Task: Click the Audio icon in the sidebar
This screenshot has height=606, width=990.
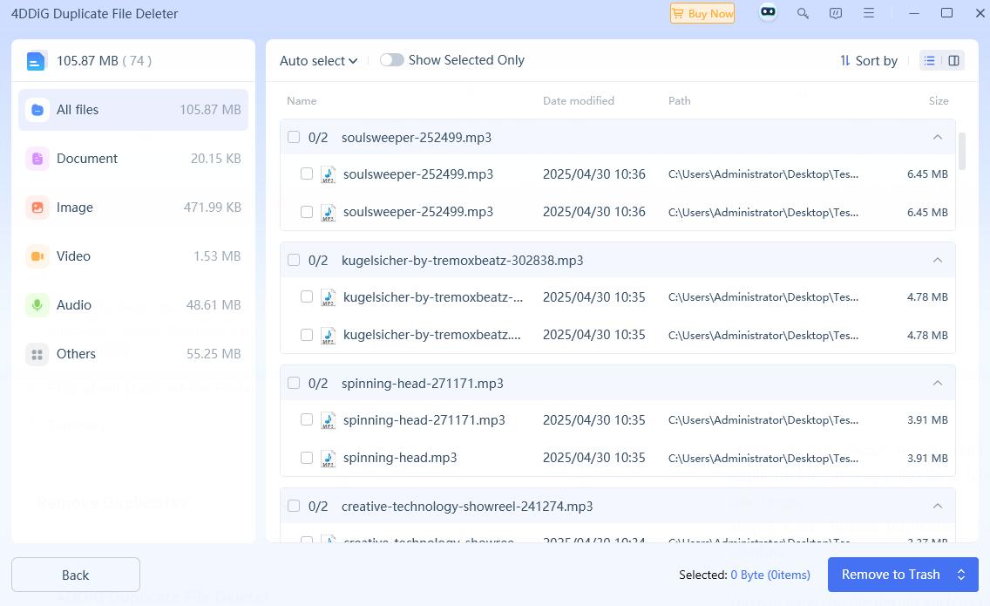Action: [x=37, y=305]
